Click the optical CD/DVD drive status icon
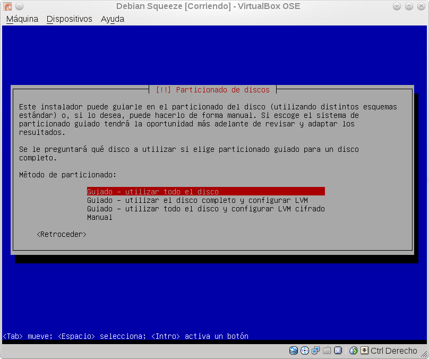429x359 pixels. point(305,351)
